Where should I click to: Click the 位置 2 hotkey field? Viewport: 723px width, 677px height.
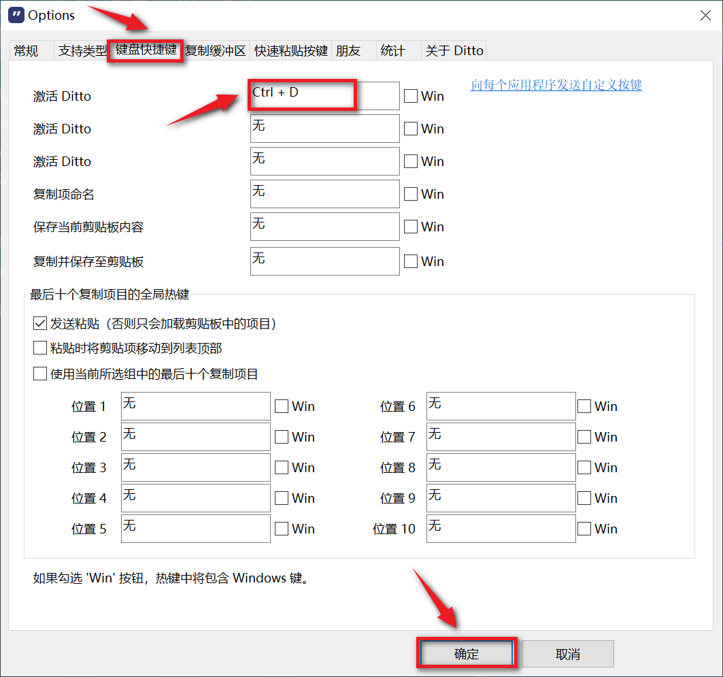195,437
